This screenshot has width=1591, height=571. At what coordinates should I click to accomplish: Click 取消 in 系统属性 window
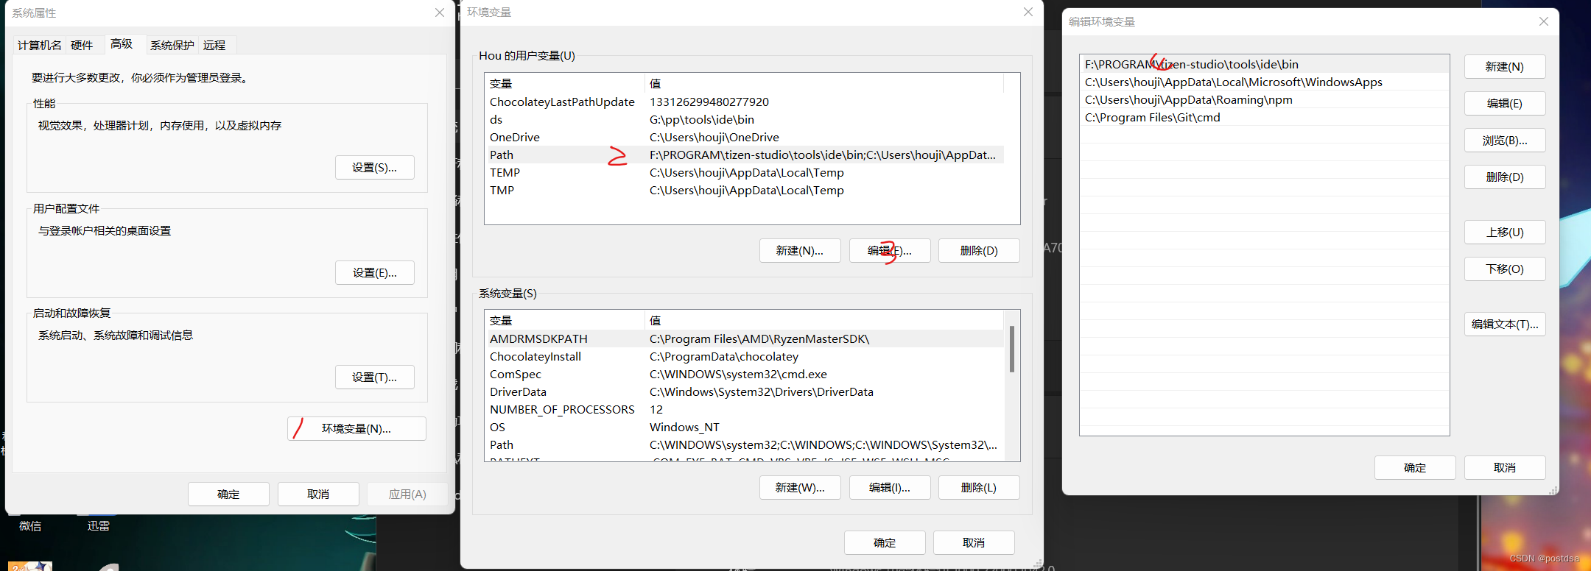pos(318,494)
